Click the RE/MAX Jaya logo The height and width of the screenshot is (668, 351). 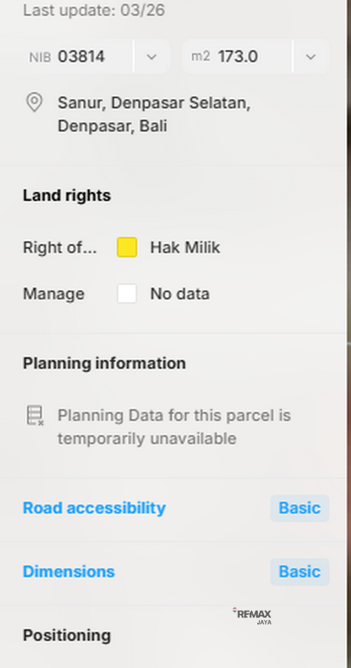tap(252, 616)
